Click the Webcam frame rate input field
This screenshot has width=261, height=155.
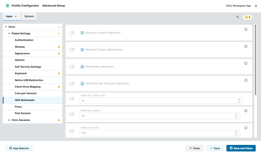click(x=161, y=101)
